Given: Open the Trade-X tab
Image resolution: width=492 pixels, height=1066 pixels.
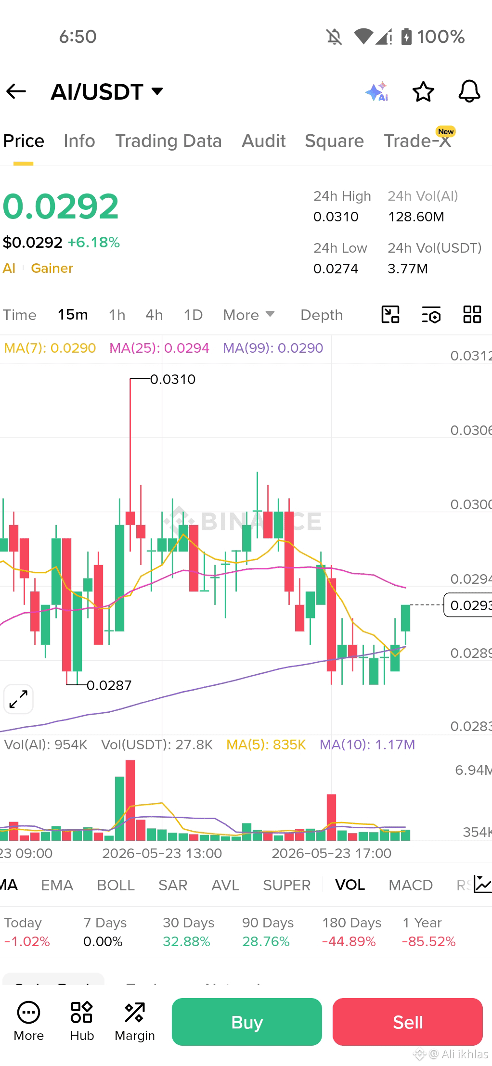Looking at the screenshot, I should click(417, 141).
